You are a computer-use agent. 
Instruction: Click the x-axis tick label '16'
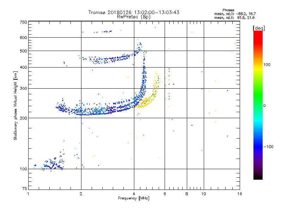(240, 194)
